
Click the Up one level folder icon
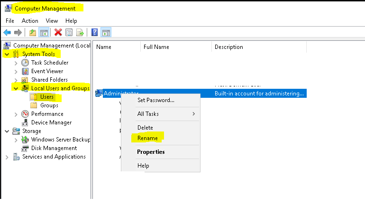pos(32,33)
